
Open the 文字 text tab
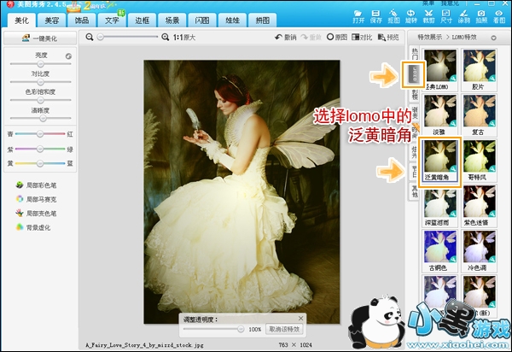click(x=112, y=21)
